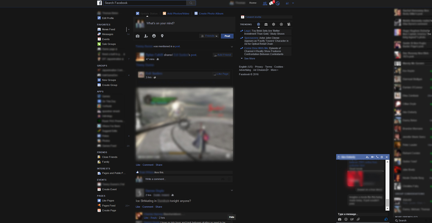
Task: Click Create Event link
Action: [109, 189]
